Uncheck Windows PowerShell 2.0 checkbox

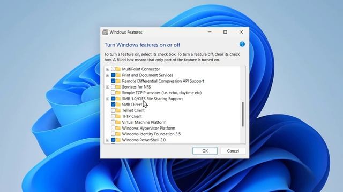[x=113, y=140]
